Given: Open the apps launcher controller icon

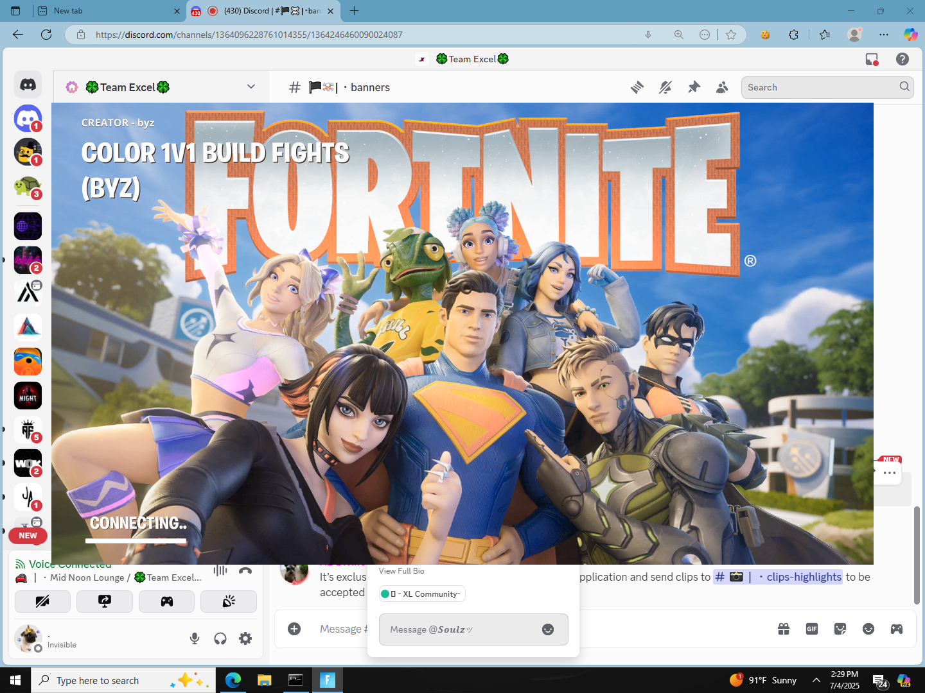Looking at the screenshot, I should 897,629.
